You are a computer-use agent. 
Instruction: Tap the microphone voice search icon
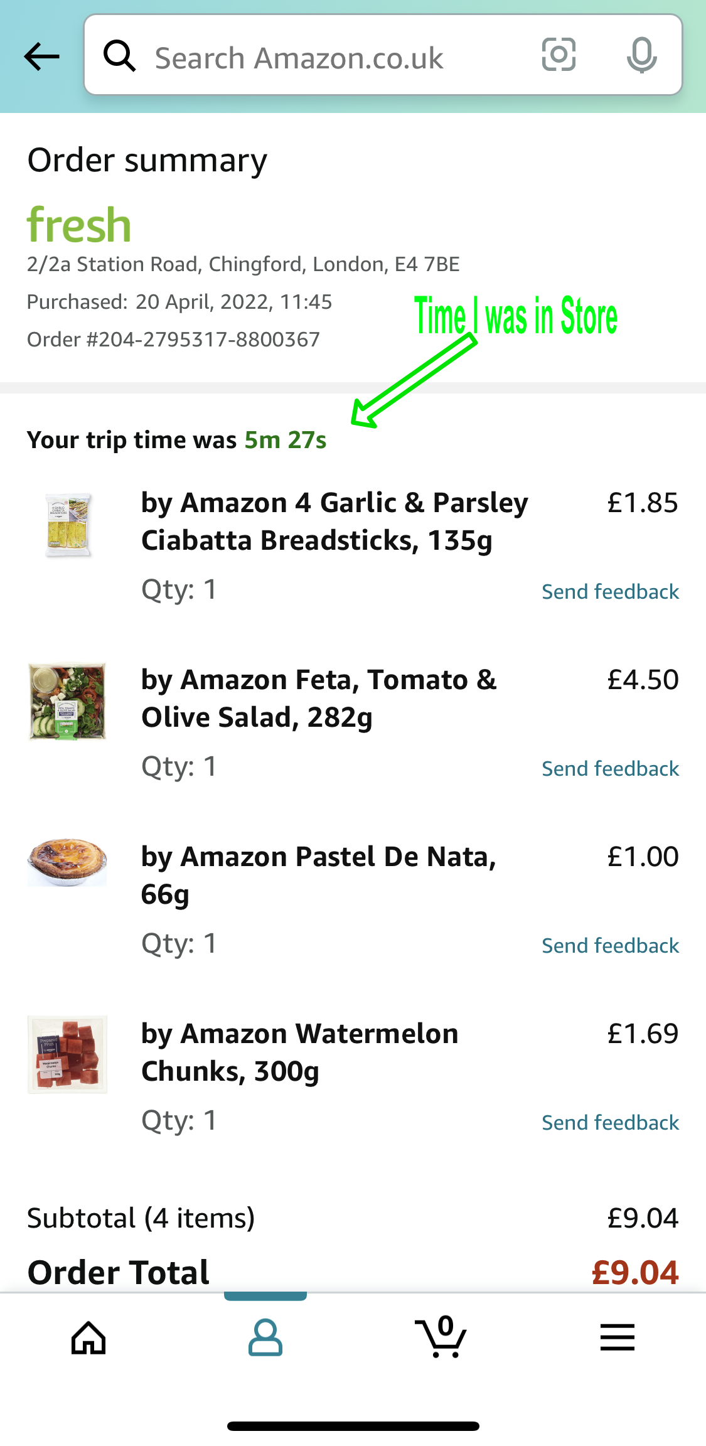[641, 55]
